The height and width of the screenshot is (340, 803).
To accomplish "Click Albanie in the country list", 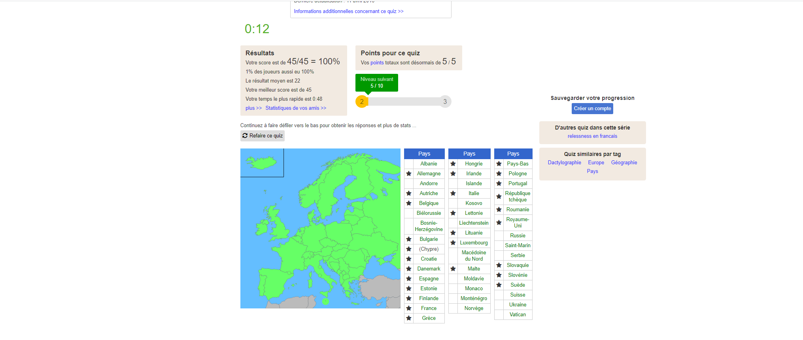I will [429, 164].
